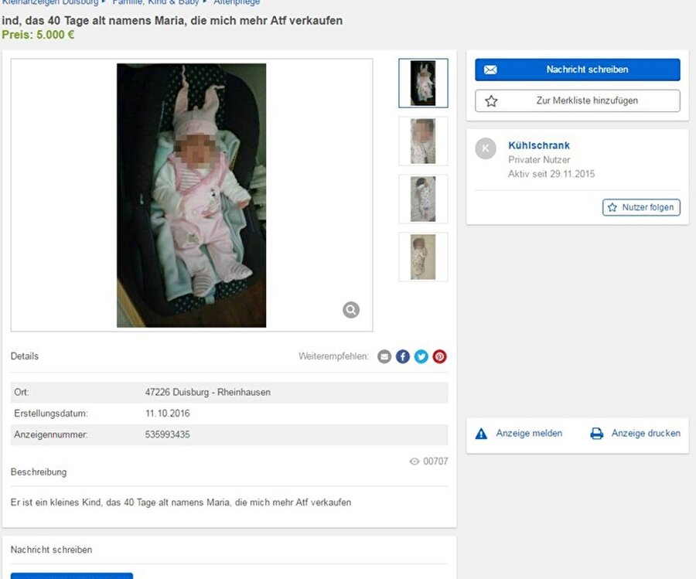Click the magnifier zoom icon on photo
The image size is (696, 579).
pyautogui.click(x=351, y=310)
